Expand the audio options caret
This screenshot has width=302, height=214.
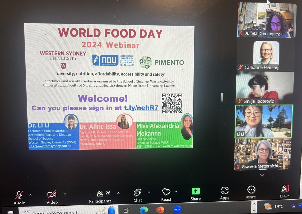click(x=30, y=195)
